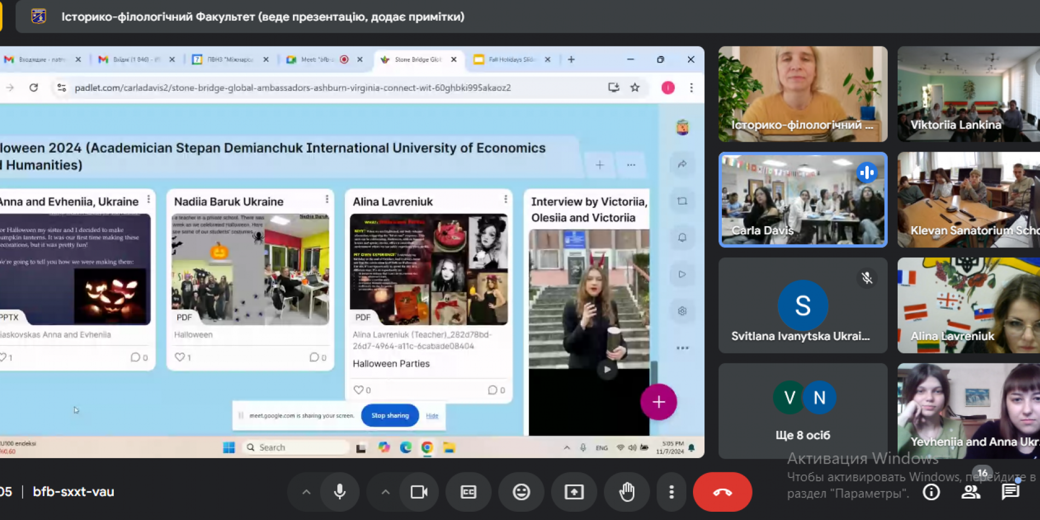Open more options in Meet controls
Image resolution: width=1040 pixels, height=520 pixels.
pos(671,492)
